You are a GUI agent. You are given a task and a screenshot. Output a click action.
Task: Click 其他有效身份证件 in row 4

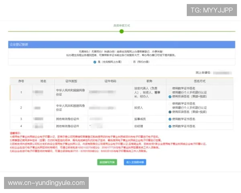(67, 126)
